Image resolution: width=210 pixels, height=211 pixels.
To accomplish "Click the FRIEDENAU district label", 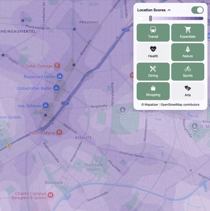I will 89,22.
